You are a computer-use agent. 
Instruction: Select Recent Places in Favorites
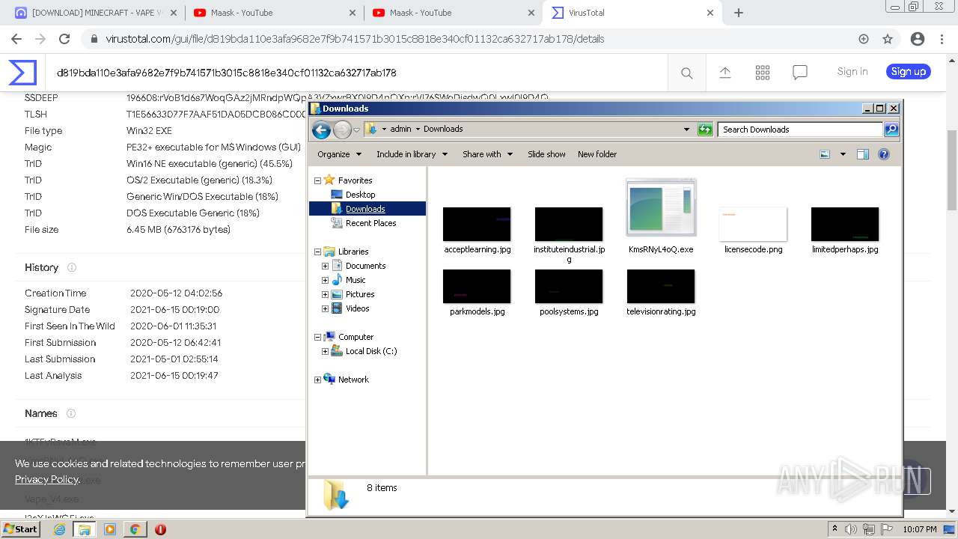coord(370,223)
